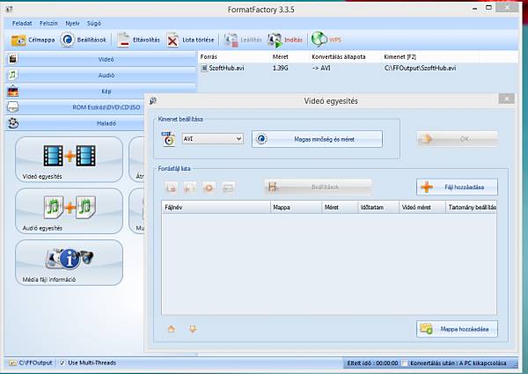The width and height of the screenshot is (528, 374).
Task: Toggle the shutdown-after-conversion checkbox
Action: click(x=405, y=363)
